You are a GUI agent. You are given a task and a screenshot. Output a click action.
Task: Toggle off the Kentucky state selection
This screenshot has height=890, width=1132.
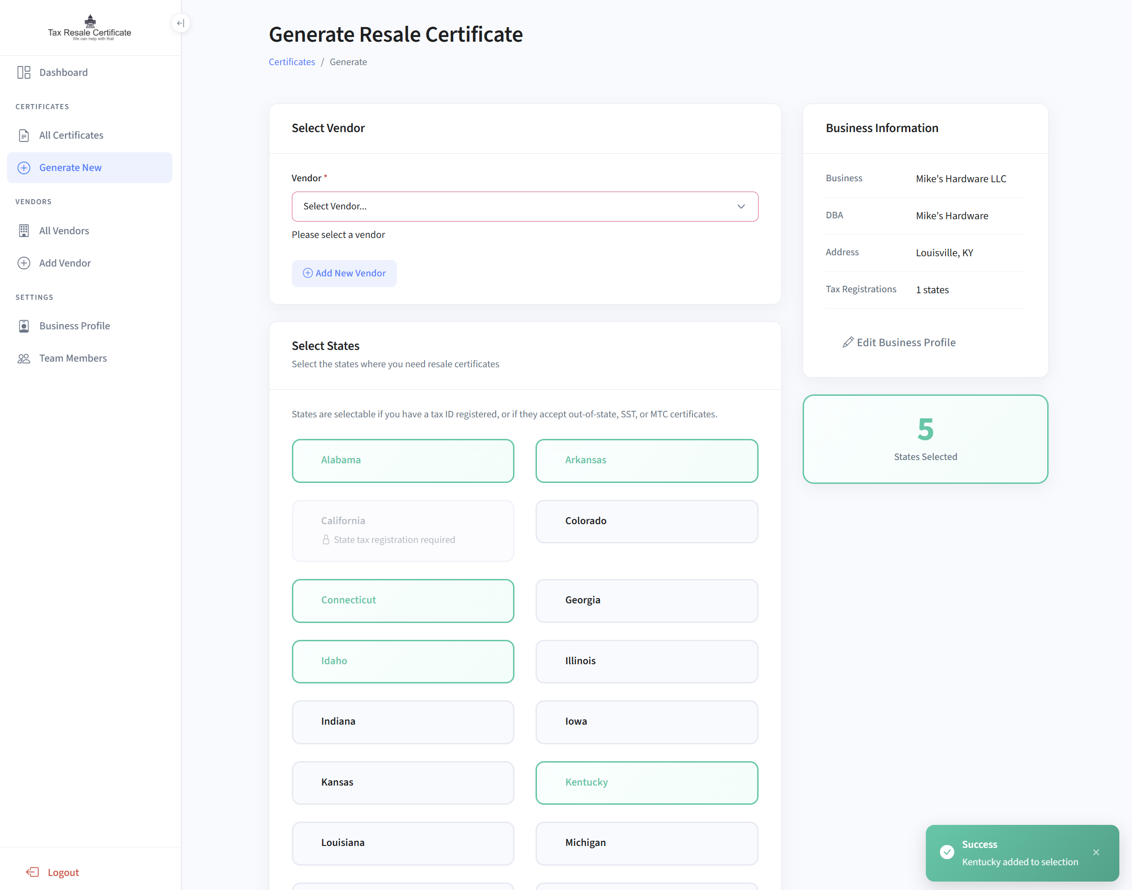[x=646, y=783]
